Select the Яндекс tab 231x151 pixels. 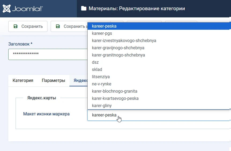(x=79, y=81)
